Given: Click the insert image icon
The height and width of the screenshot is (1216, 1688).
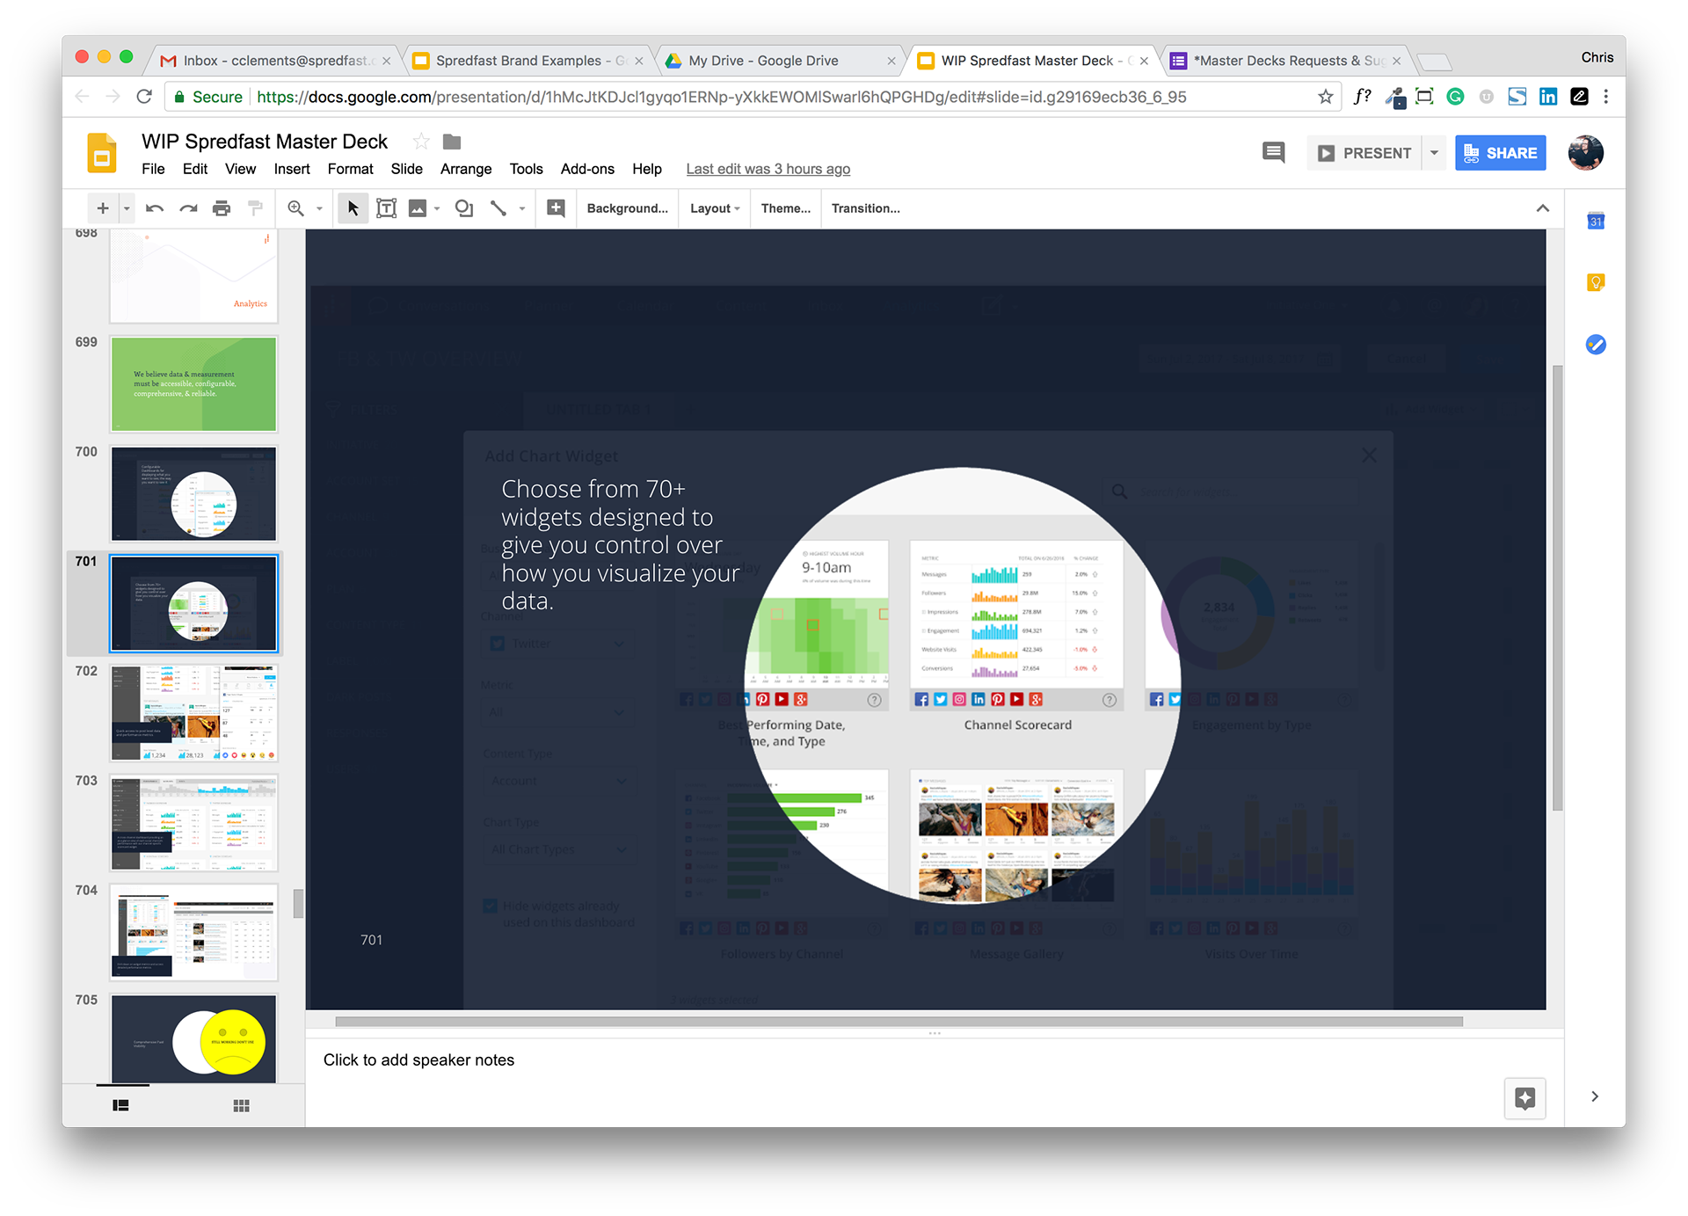Looking at the screenshot, I should [418, 208].
